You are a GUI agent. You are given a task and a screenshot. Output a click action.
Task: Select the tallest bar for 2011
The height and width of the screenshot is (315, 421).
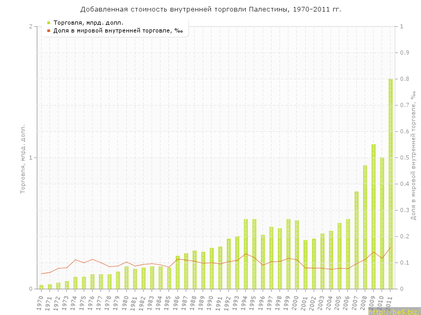pyautogui.click(x=390, y=184)
